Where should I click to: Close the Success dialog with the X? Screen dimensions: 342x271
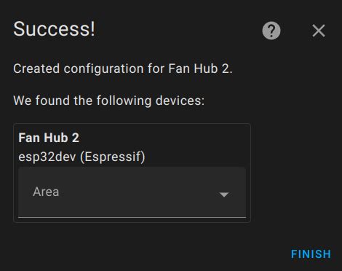(319, 31)
